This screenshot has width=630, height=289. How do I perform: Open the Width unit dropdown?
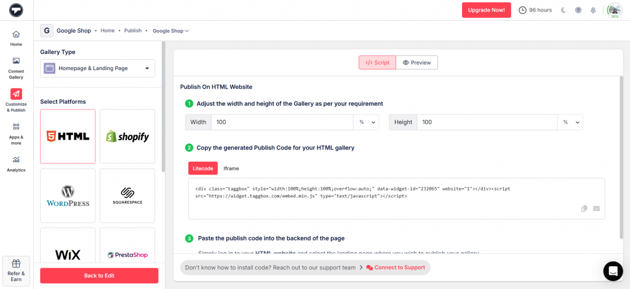click(366, 122)
